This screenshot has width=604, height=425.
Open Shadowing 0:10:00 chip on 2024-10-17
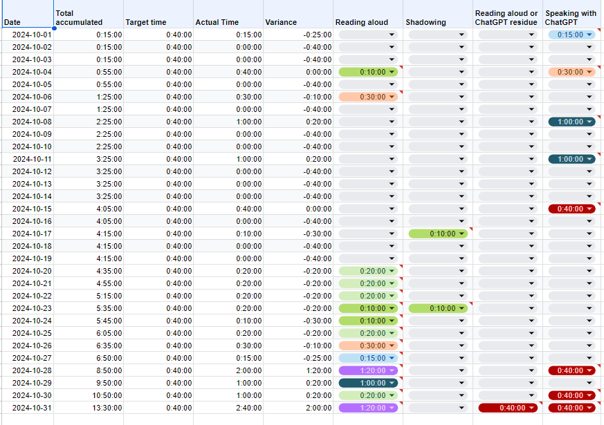coord(438,234)
